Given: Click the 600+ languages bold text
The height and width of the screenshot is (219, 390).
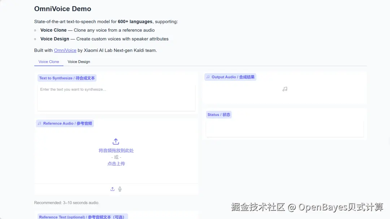Looking at the screenshot, I should pyautogui.click(x=135, y=22).
